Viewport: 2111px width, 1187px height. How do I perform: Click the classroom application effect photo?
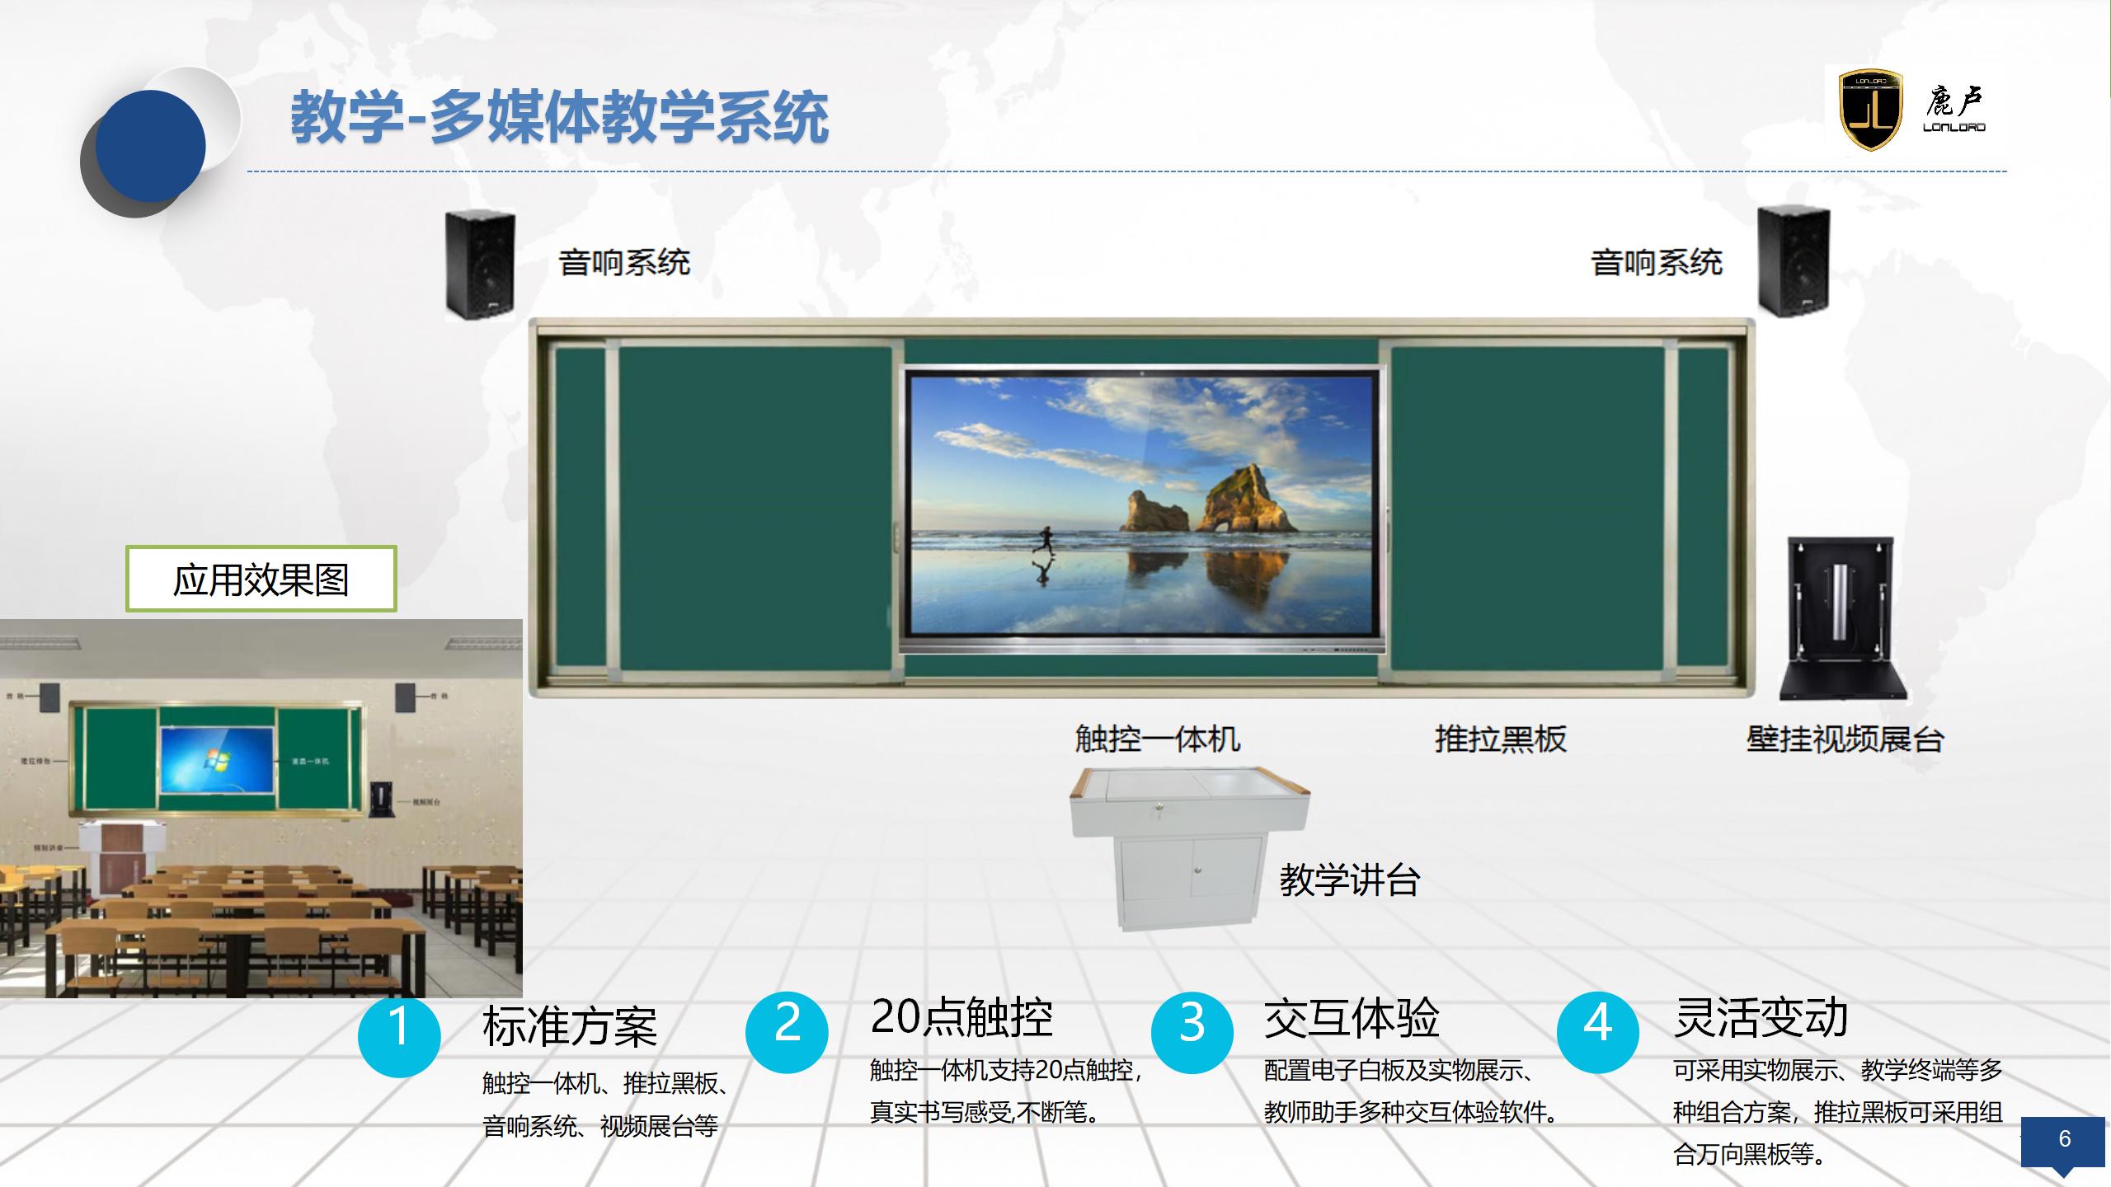point(261,809)
